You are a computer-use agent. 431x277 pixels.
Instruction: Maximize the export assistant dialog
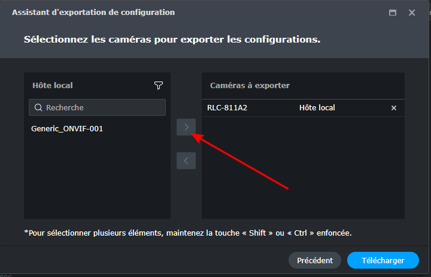click(x=393, y=13)
